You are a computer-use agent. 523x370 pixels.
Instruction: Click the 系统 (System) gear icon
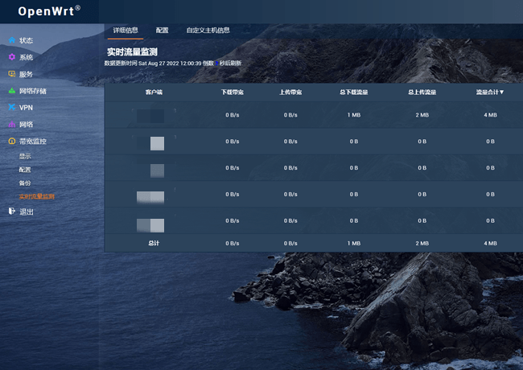click(x=11, y=57)
